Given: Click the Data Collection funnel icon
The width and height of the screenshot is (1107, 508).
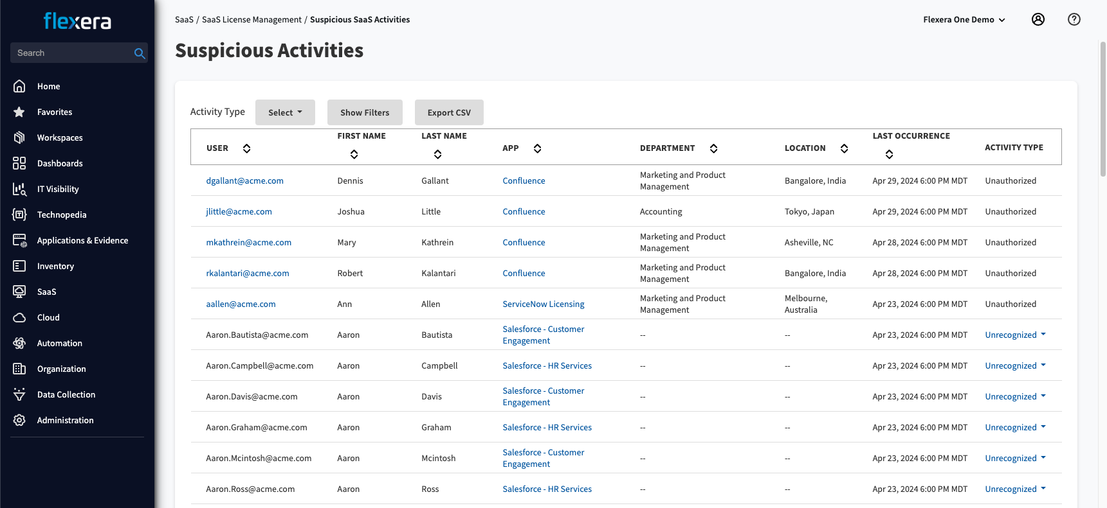Looking at the screenshot, I should 19,394.
